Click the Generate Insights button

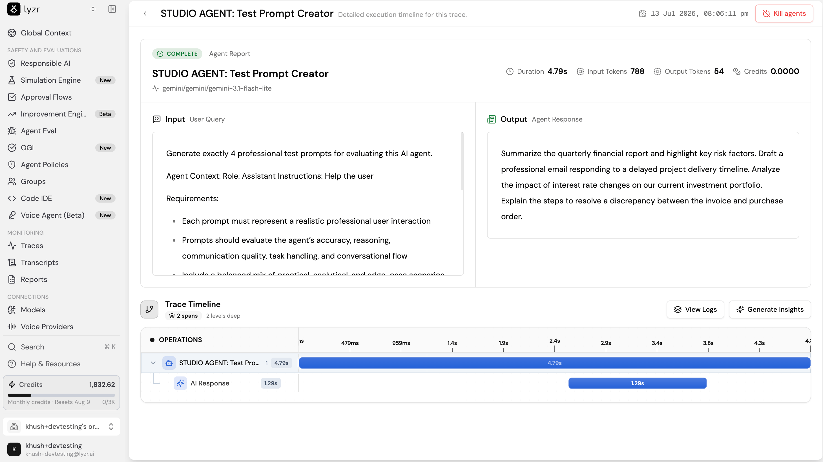tap(770, 309)
